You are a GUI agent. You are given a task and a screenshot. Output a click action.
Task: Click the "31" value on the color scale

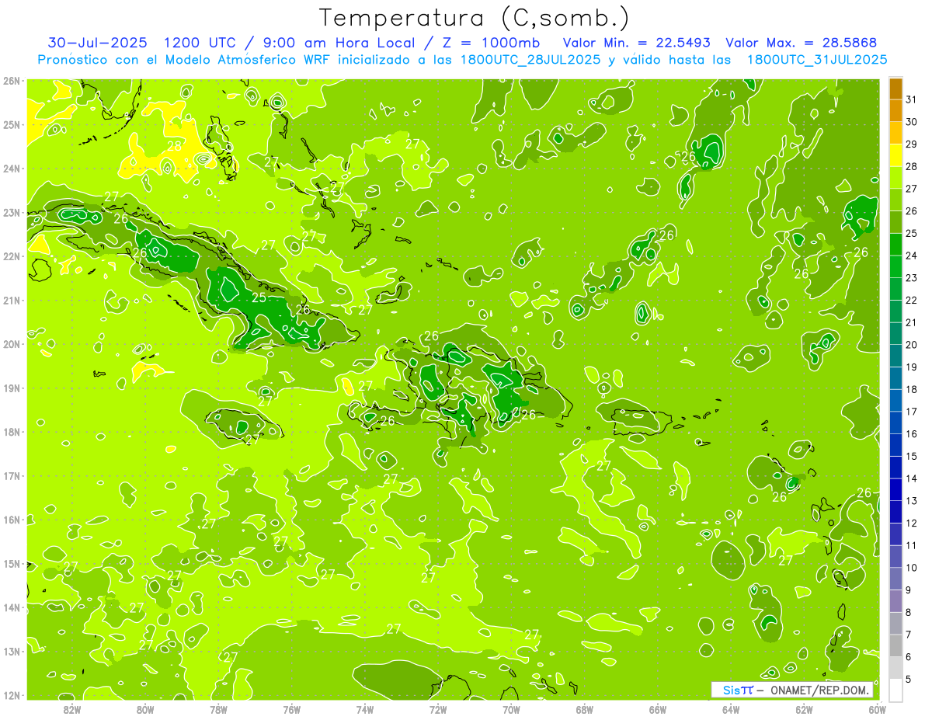tap(911, 100)
